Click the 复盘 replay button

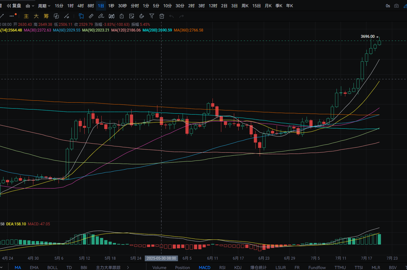click(x=14, y=6)
